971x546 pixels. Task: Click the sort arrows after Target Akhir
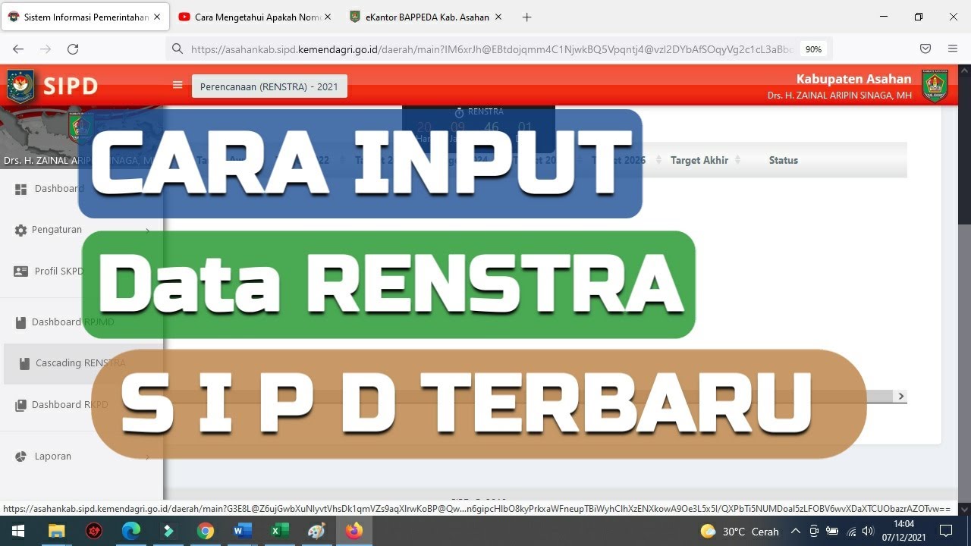click(738, 160)
